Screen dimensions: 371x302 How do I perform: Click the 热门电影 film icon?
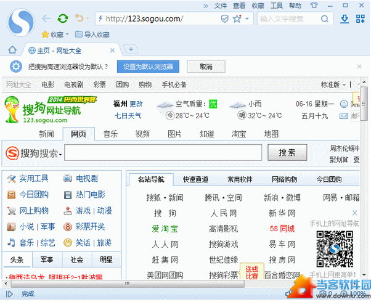point(68,195)
